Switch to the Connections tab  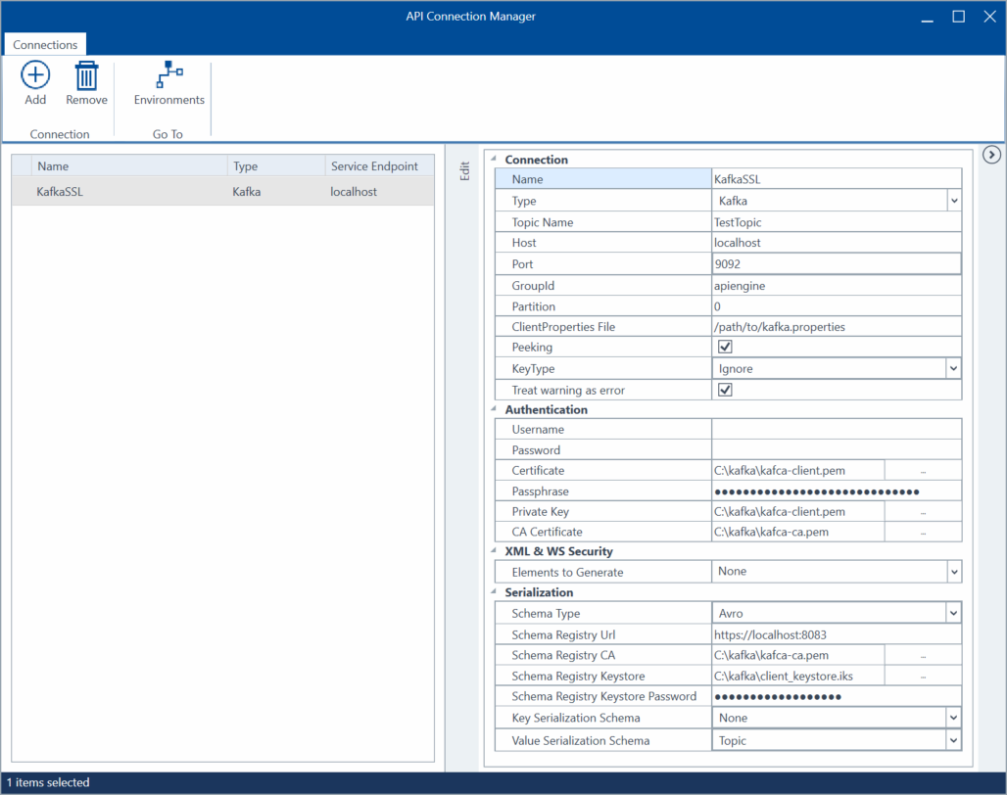pyautogui.click(x=45, y=45)
